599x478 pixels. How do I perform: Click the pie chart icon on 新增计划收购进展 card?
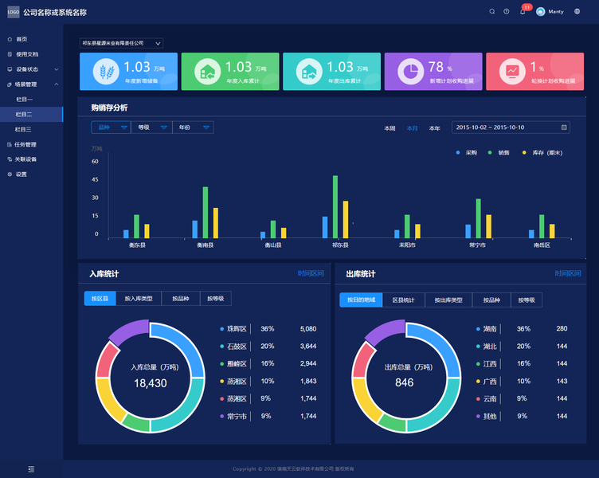point(411,72)
